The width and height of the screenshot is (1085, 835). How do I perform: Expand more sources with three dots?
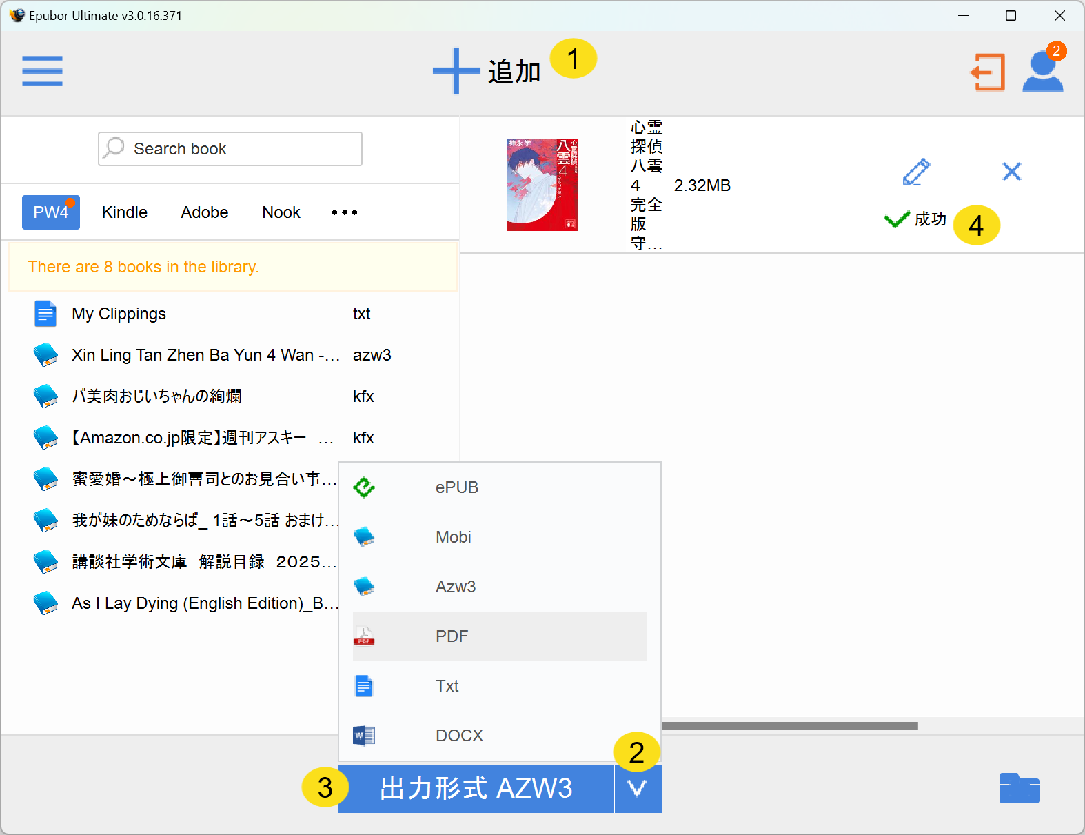[x=345, y=212]
